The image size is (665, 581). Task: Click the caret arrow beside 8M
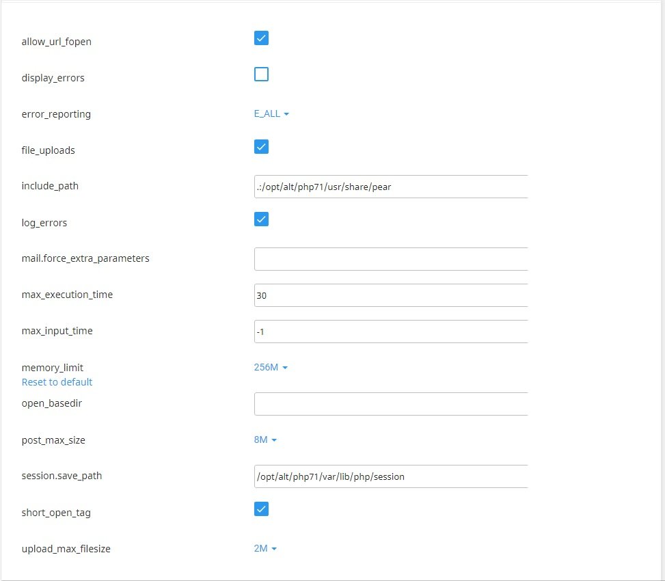274,440
